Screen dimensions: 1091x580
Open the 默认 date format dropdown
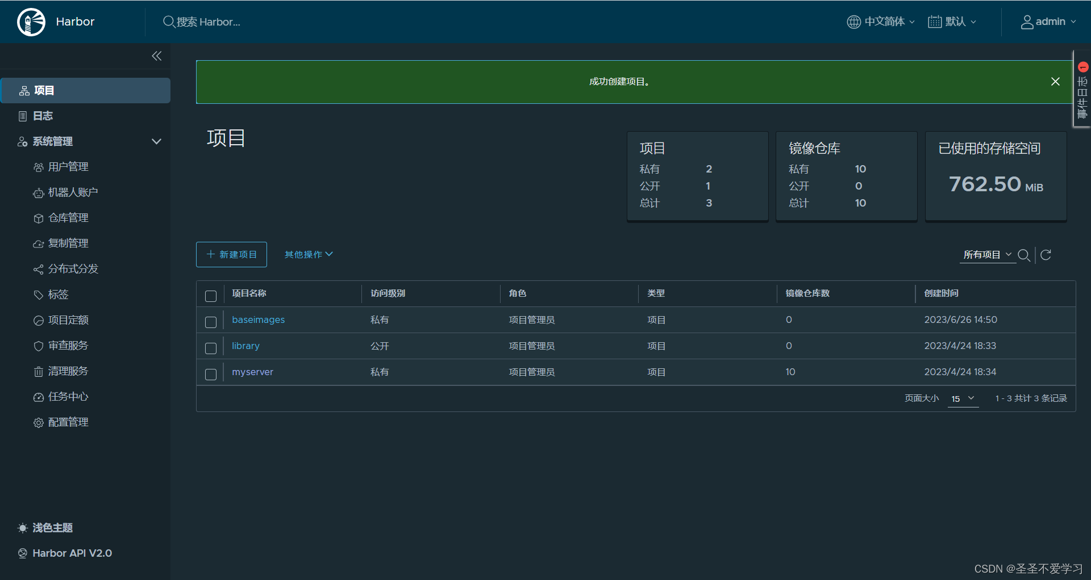(x=952, y=22)
